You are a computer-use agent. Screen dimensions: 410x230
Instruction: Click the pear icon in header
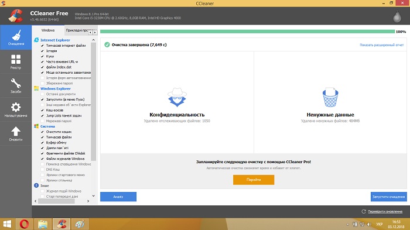click(x=397, y=17)
